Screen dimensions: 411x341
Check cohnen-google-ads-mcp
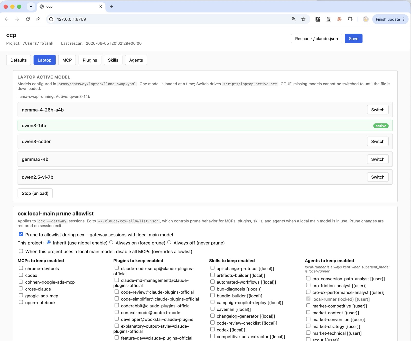[21, 282]
